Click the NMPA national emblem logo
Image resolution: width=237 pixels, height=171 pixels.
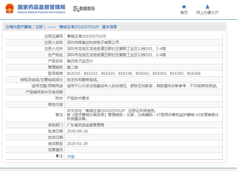9,8
